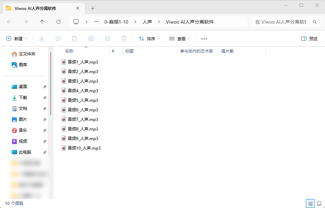The height and width of the screenshot is (208, 325).
Task: Open a new tab with plus button
Action: 93,9
